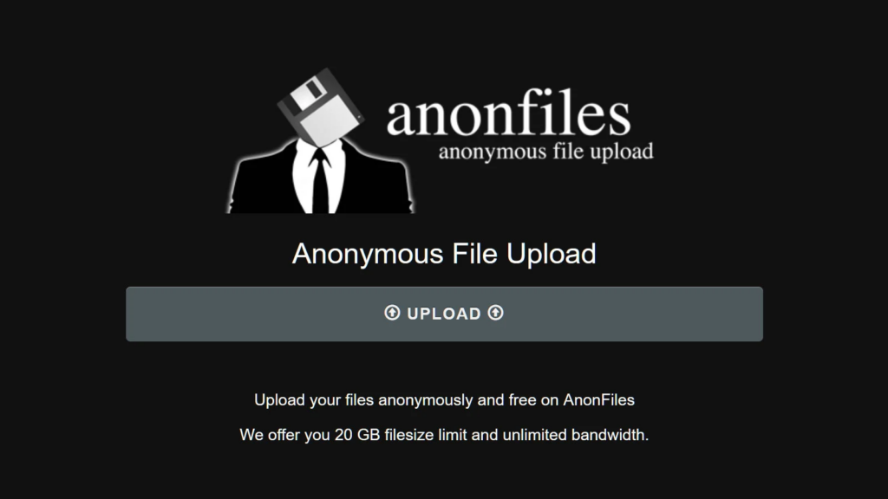Click the '20 GB filesize limit' text
Viewport: 888px width, 499px height.
[401, 435]
